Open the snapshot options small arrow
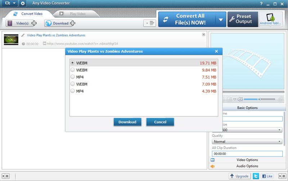The image size is (288, 181). 235,99
